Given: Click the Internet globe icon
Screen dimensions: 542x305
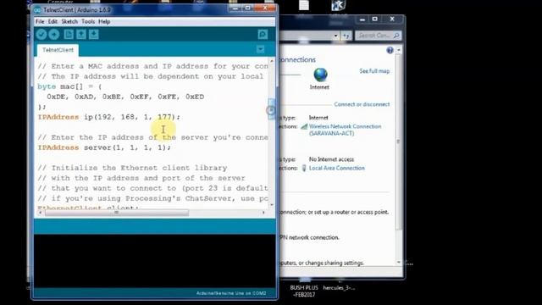Looking at the screenshot, I should (x=320, y=75).
